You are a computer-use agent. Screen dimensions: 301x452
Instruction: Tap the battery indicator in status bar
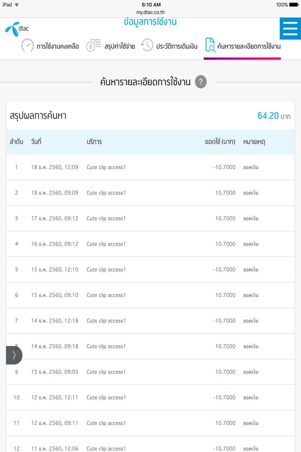point(294,5)
